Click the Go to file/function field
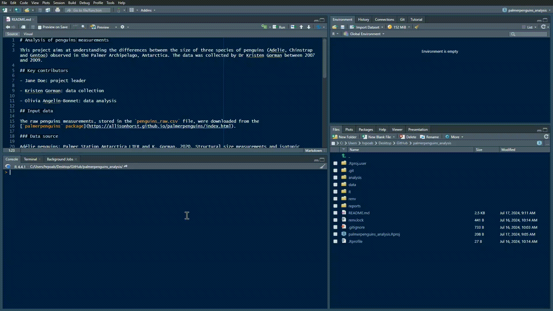The width and height of the screenshot is (553, 311). point(88,10)
